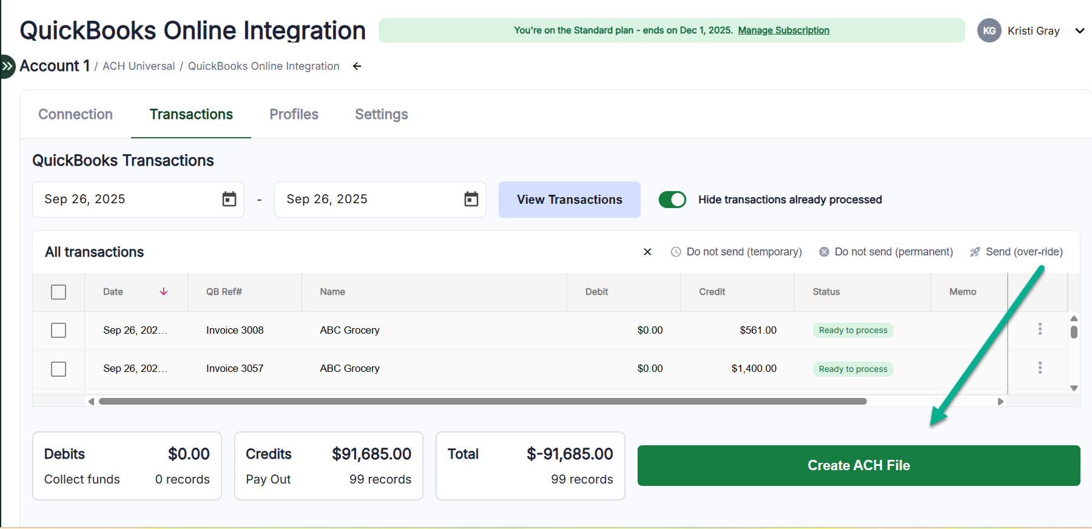
Task: Click the Manage Subscription link
Action: click(784, 30)
